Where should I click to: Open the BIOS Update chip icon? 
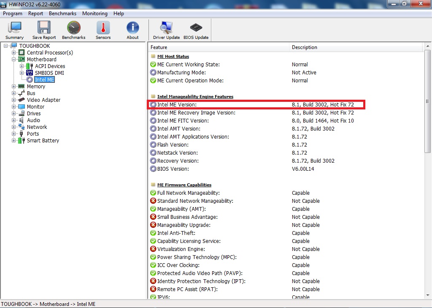196,30
